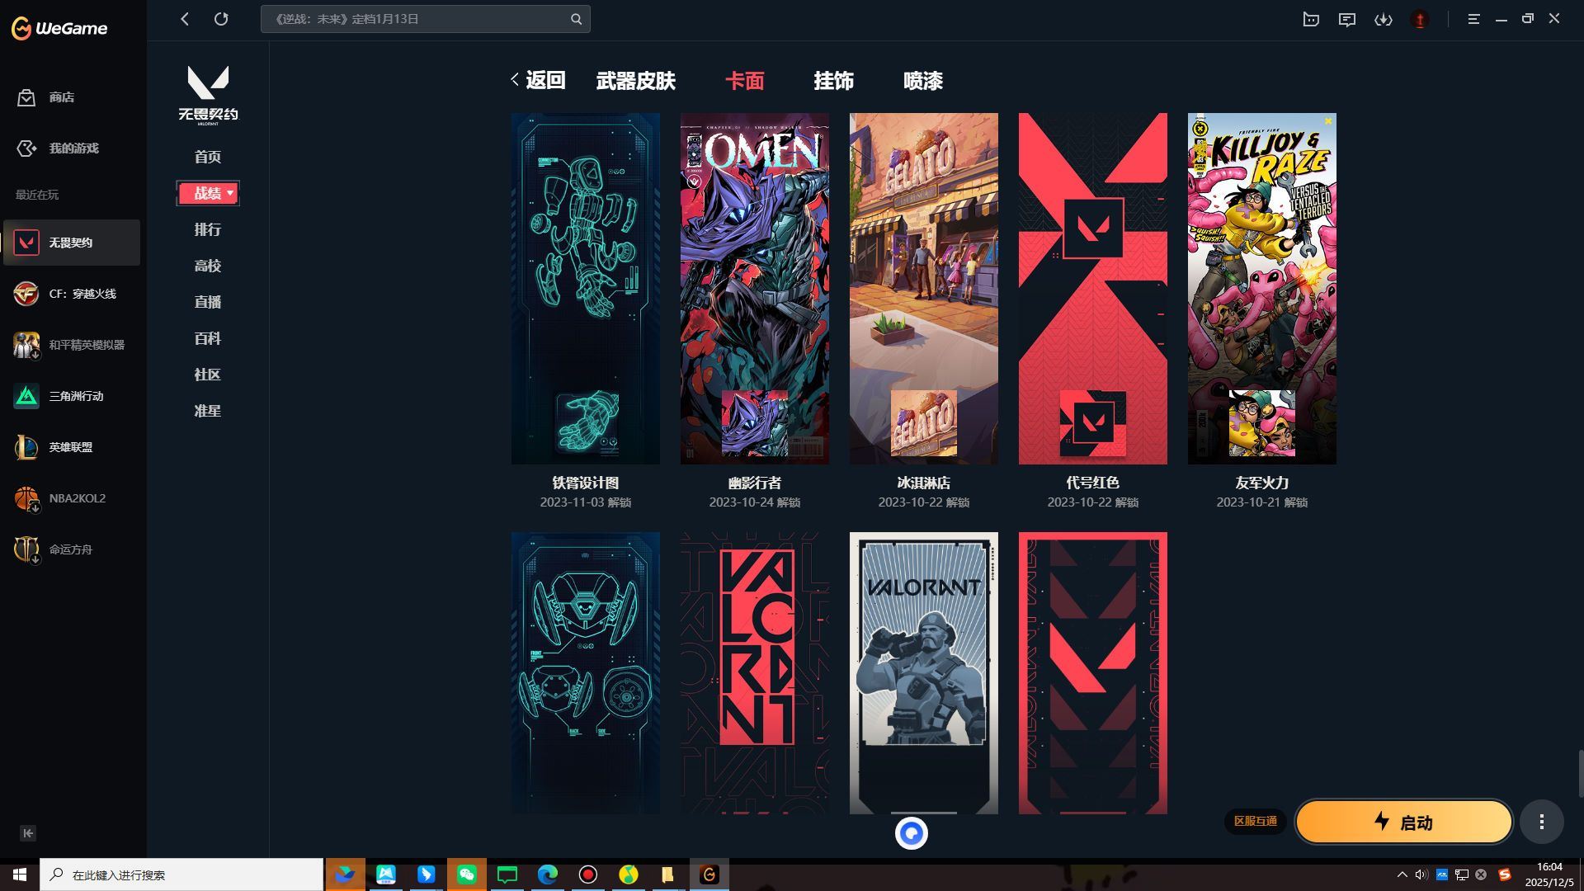Screen dimensions: 1584x891
Task: Switch to the 挂饰 tab
Action: pos(833,81)
